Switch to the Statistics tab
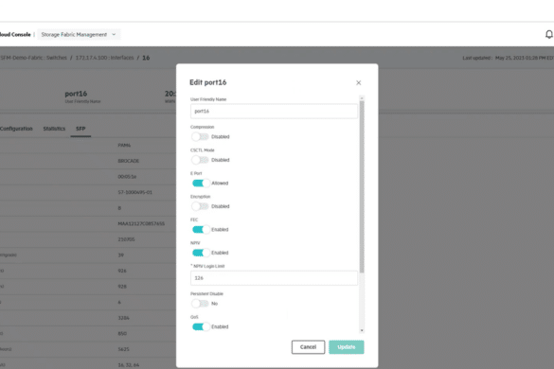The image size is (554, 369). pos(54,129)
